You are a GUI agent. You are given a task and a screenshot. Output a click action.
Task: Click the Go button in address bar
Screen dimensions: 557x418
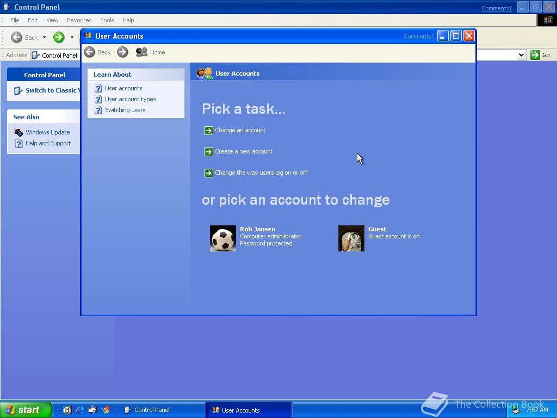coord(540,55)
